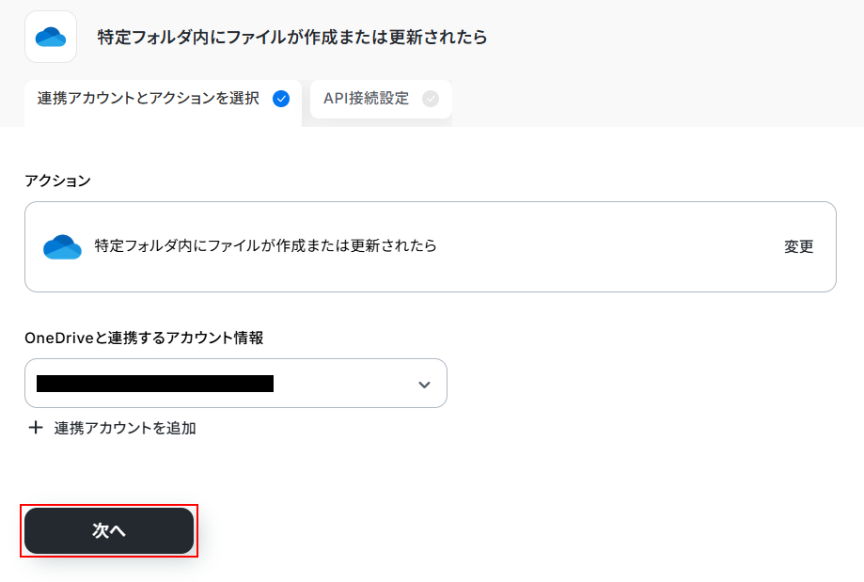This screenshot has width=864, height=582.
Task: Click the blue checkmark on the first tab
Action: (280, 99)
